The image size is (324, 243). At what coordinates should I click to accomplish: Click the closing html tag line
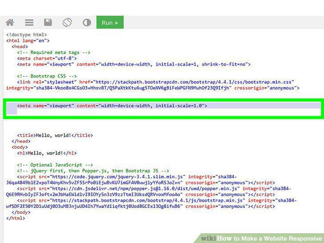click(x=16, y=218)
